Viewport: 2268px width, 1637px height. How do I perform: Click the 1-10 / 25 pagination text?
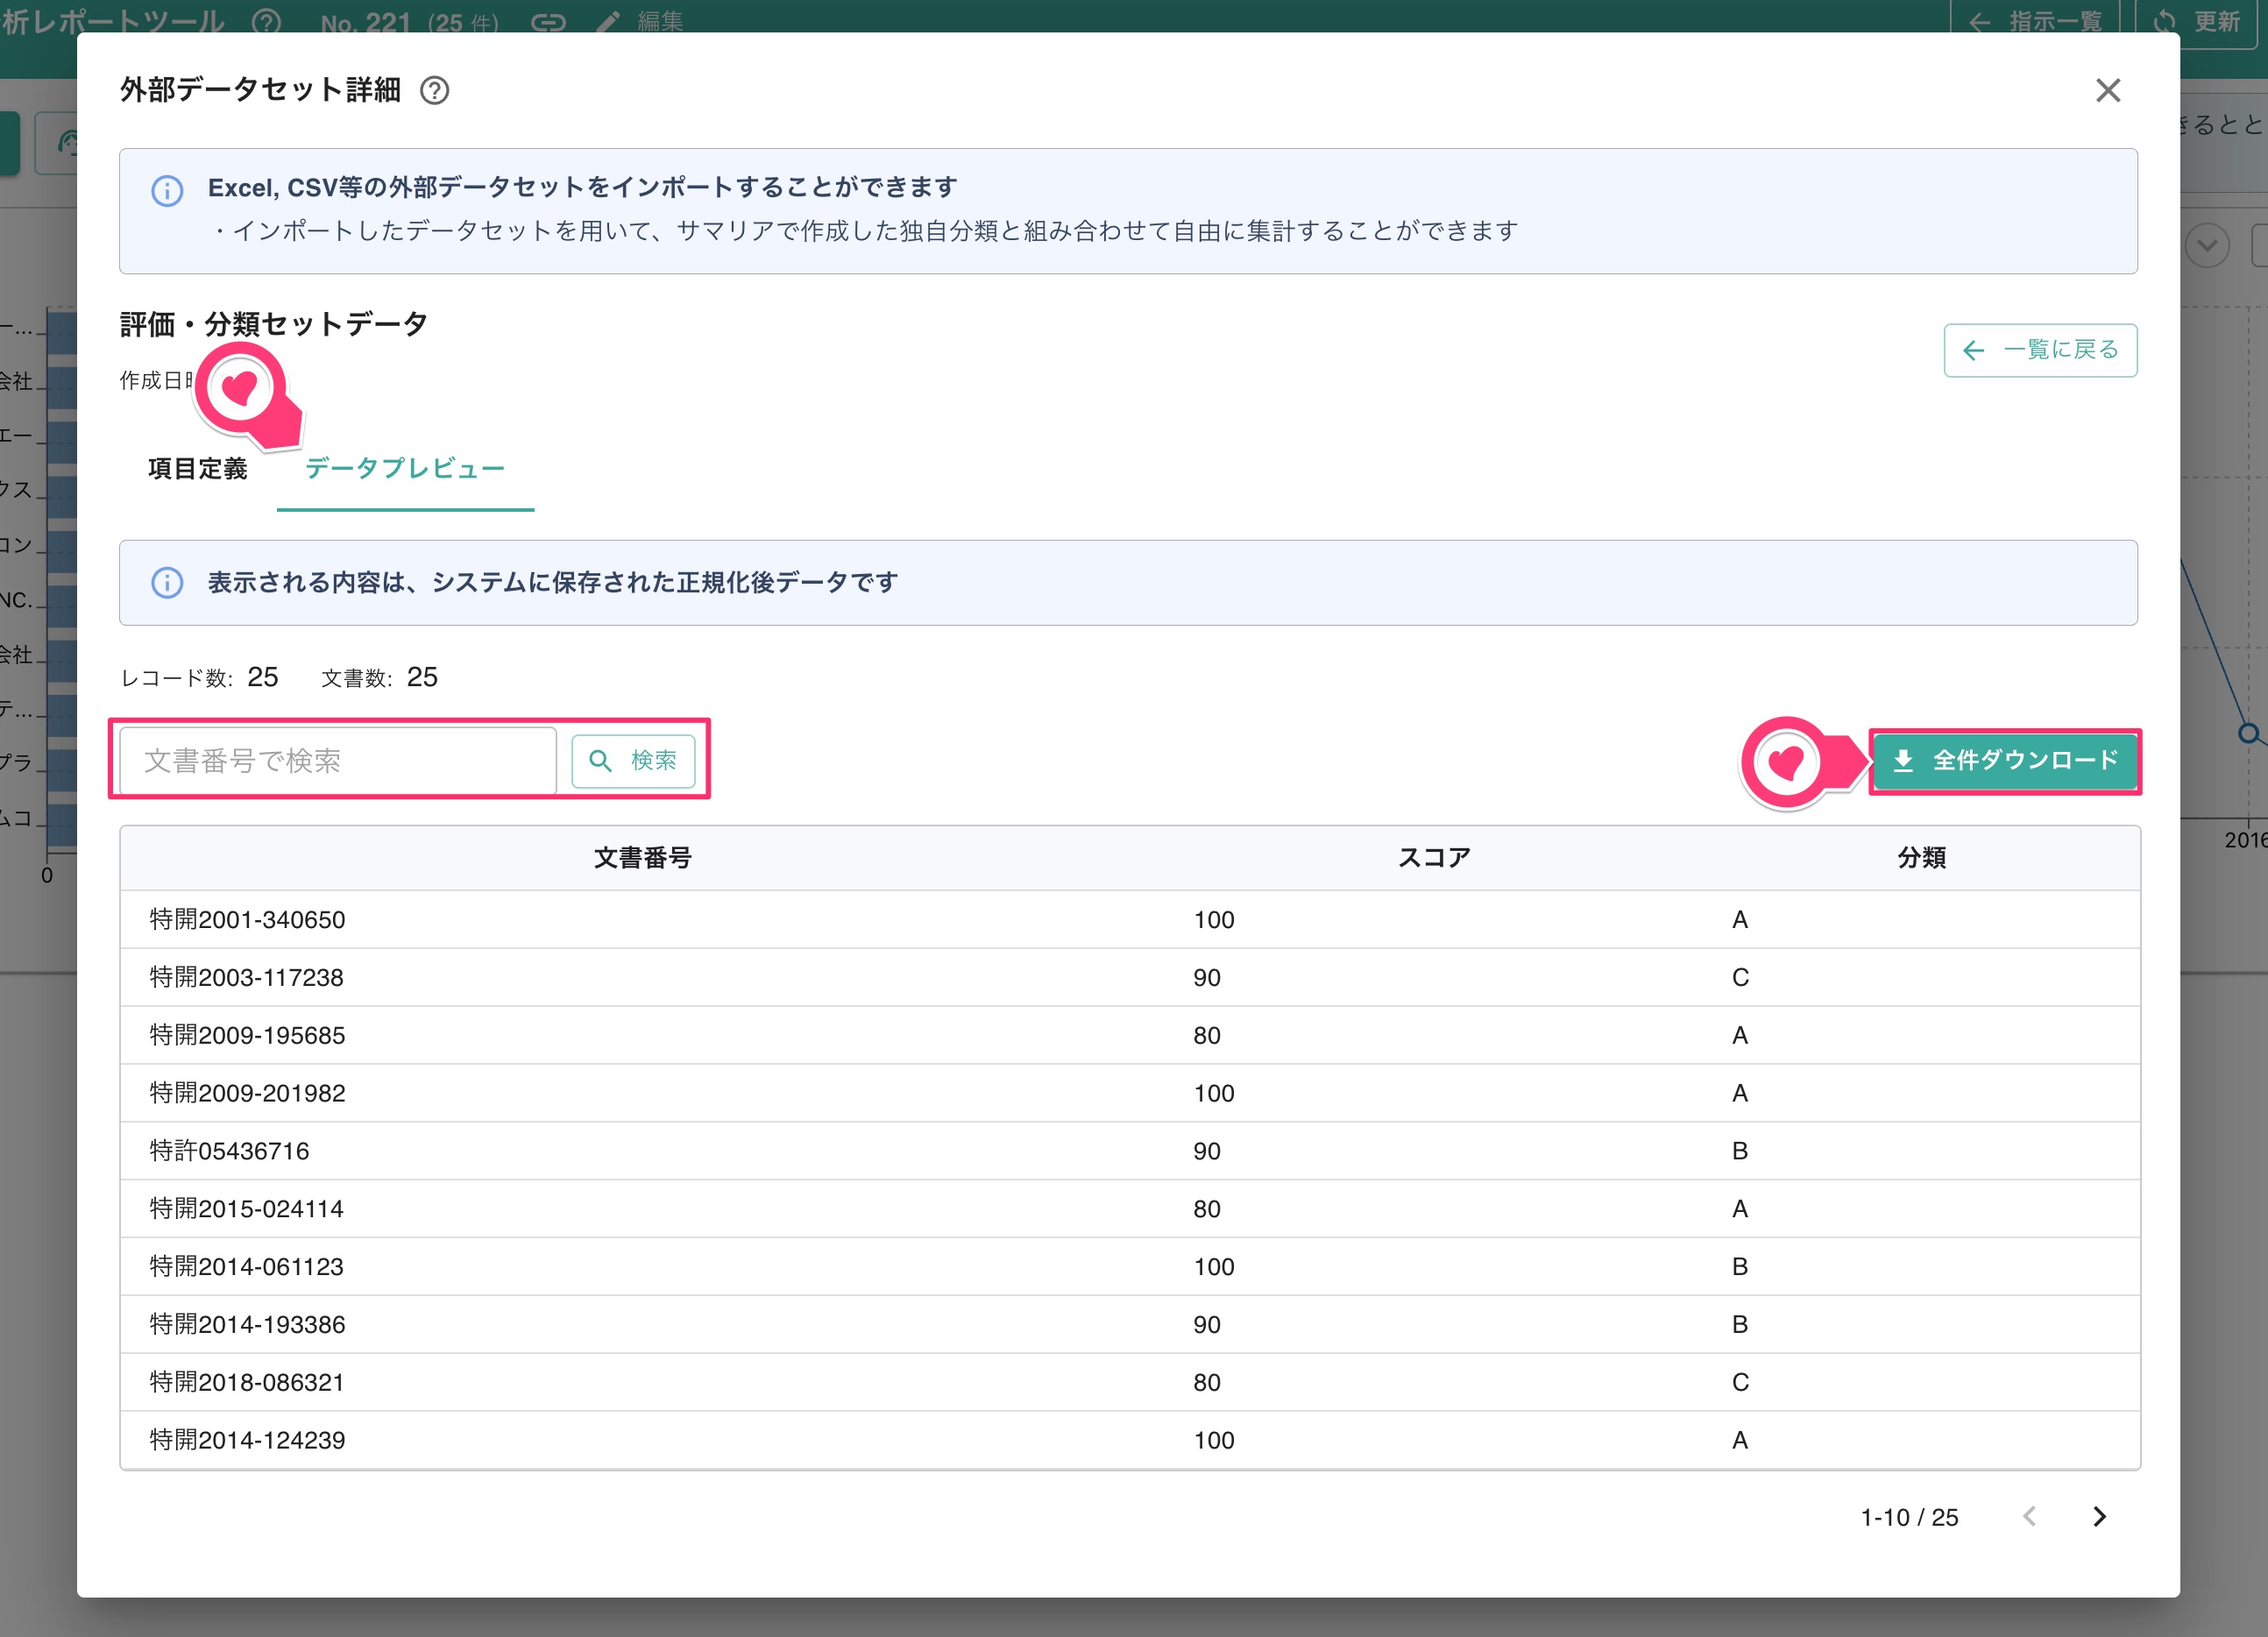tap(1909, 1518)
